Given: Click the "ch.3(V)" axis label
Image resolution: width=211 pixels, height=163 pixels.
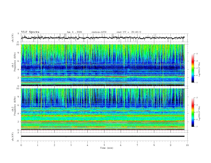Looking at the screenshot, I should 13,137.
